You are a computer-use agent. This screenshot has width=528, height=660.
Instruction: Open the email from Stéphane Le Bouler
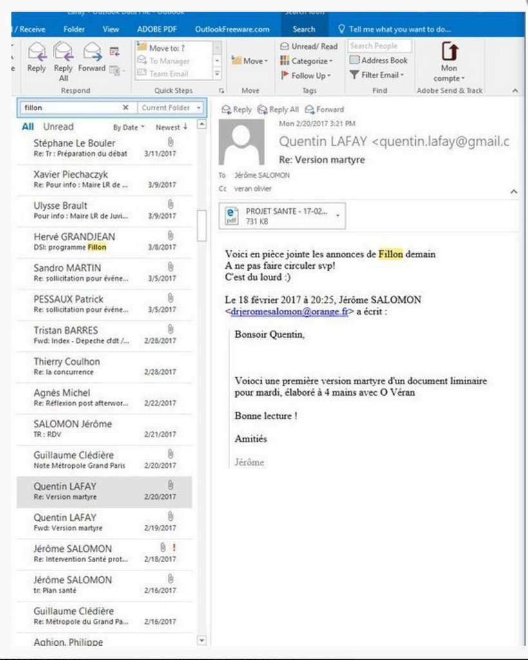pyautogui.click(x=104, y=148)
